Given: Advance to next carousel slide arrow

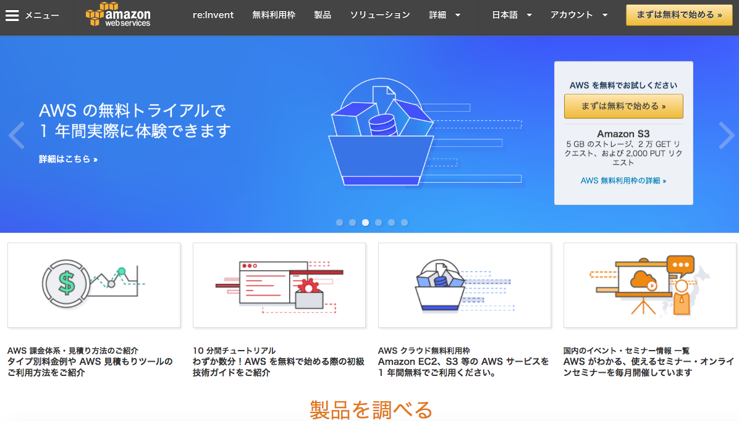Looking at the screenshot, I should [x=726, y=135].
